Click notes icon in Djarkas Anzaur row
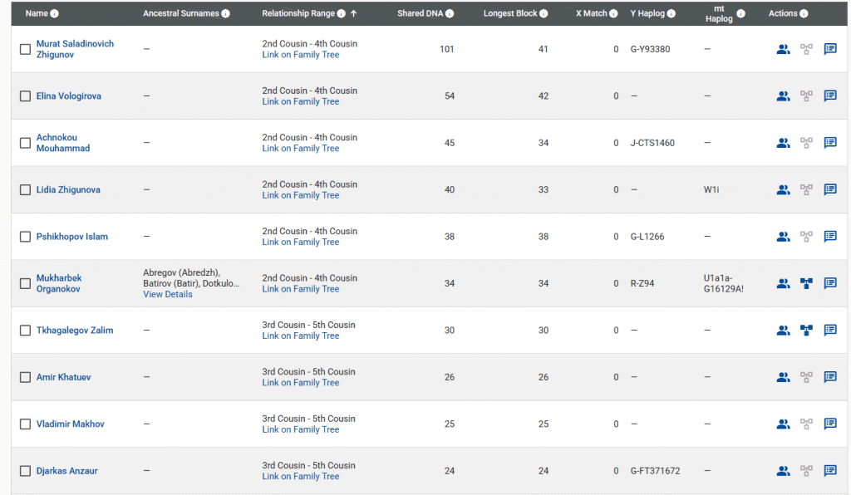Image resolution: width=851 pixels, height=495 pixels. [829, 471]
